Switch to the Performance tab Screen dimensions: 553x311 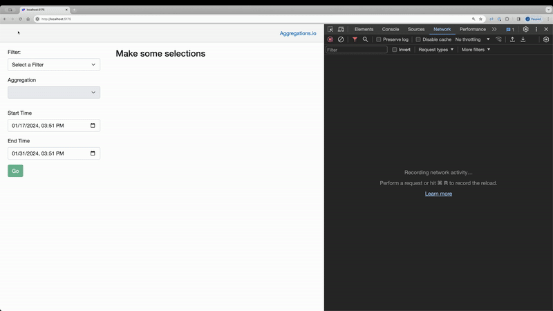coord(473,29)
